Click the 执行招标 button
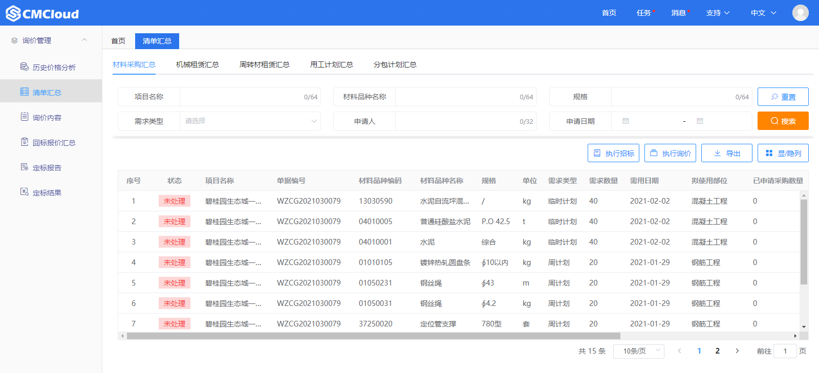Viewport: 819px width, 373px height. click(x=613, y=153)
